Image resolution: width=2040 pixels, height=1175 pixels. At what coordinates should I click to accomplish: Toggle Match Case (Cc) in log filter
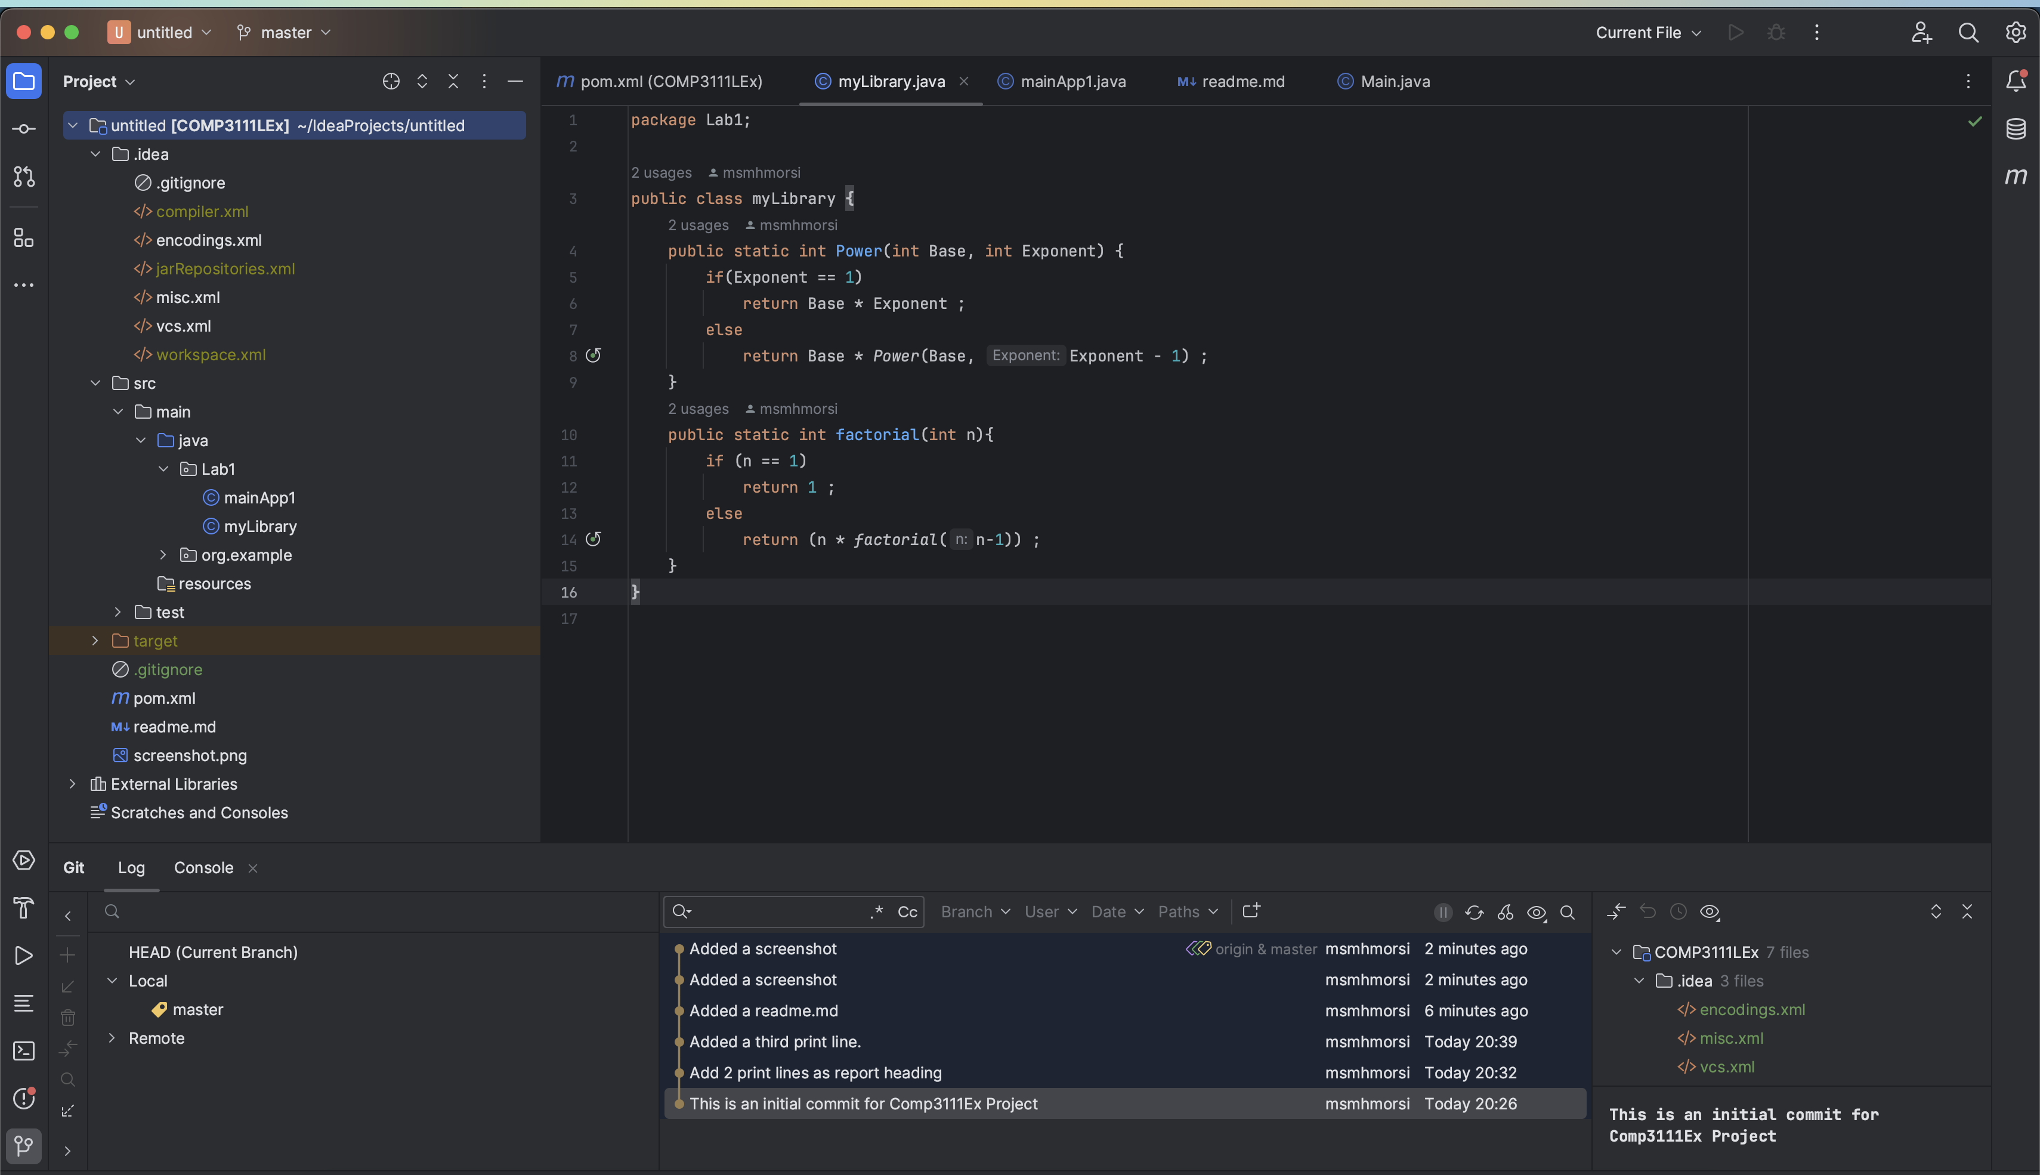[x=907, y=912]
